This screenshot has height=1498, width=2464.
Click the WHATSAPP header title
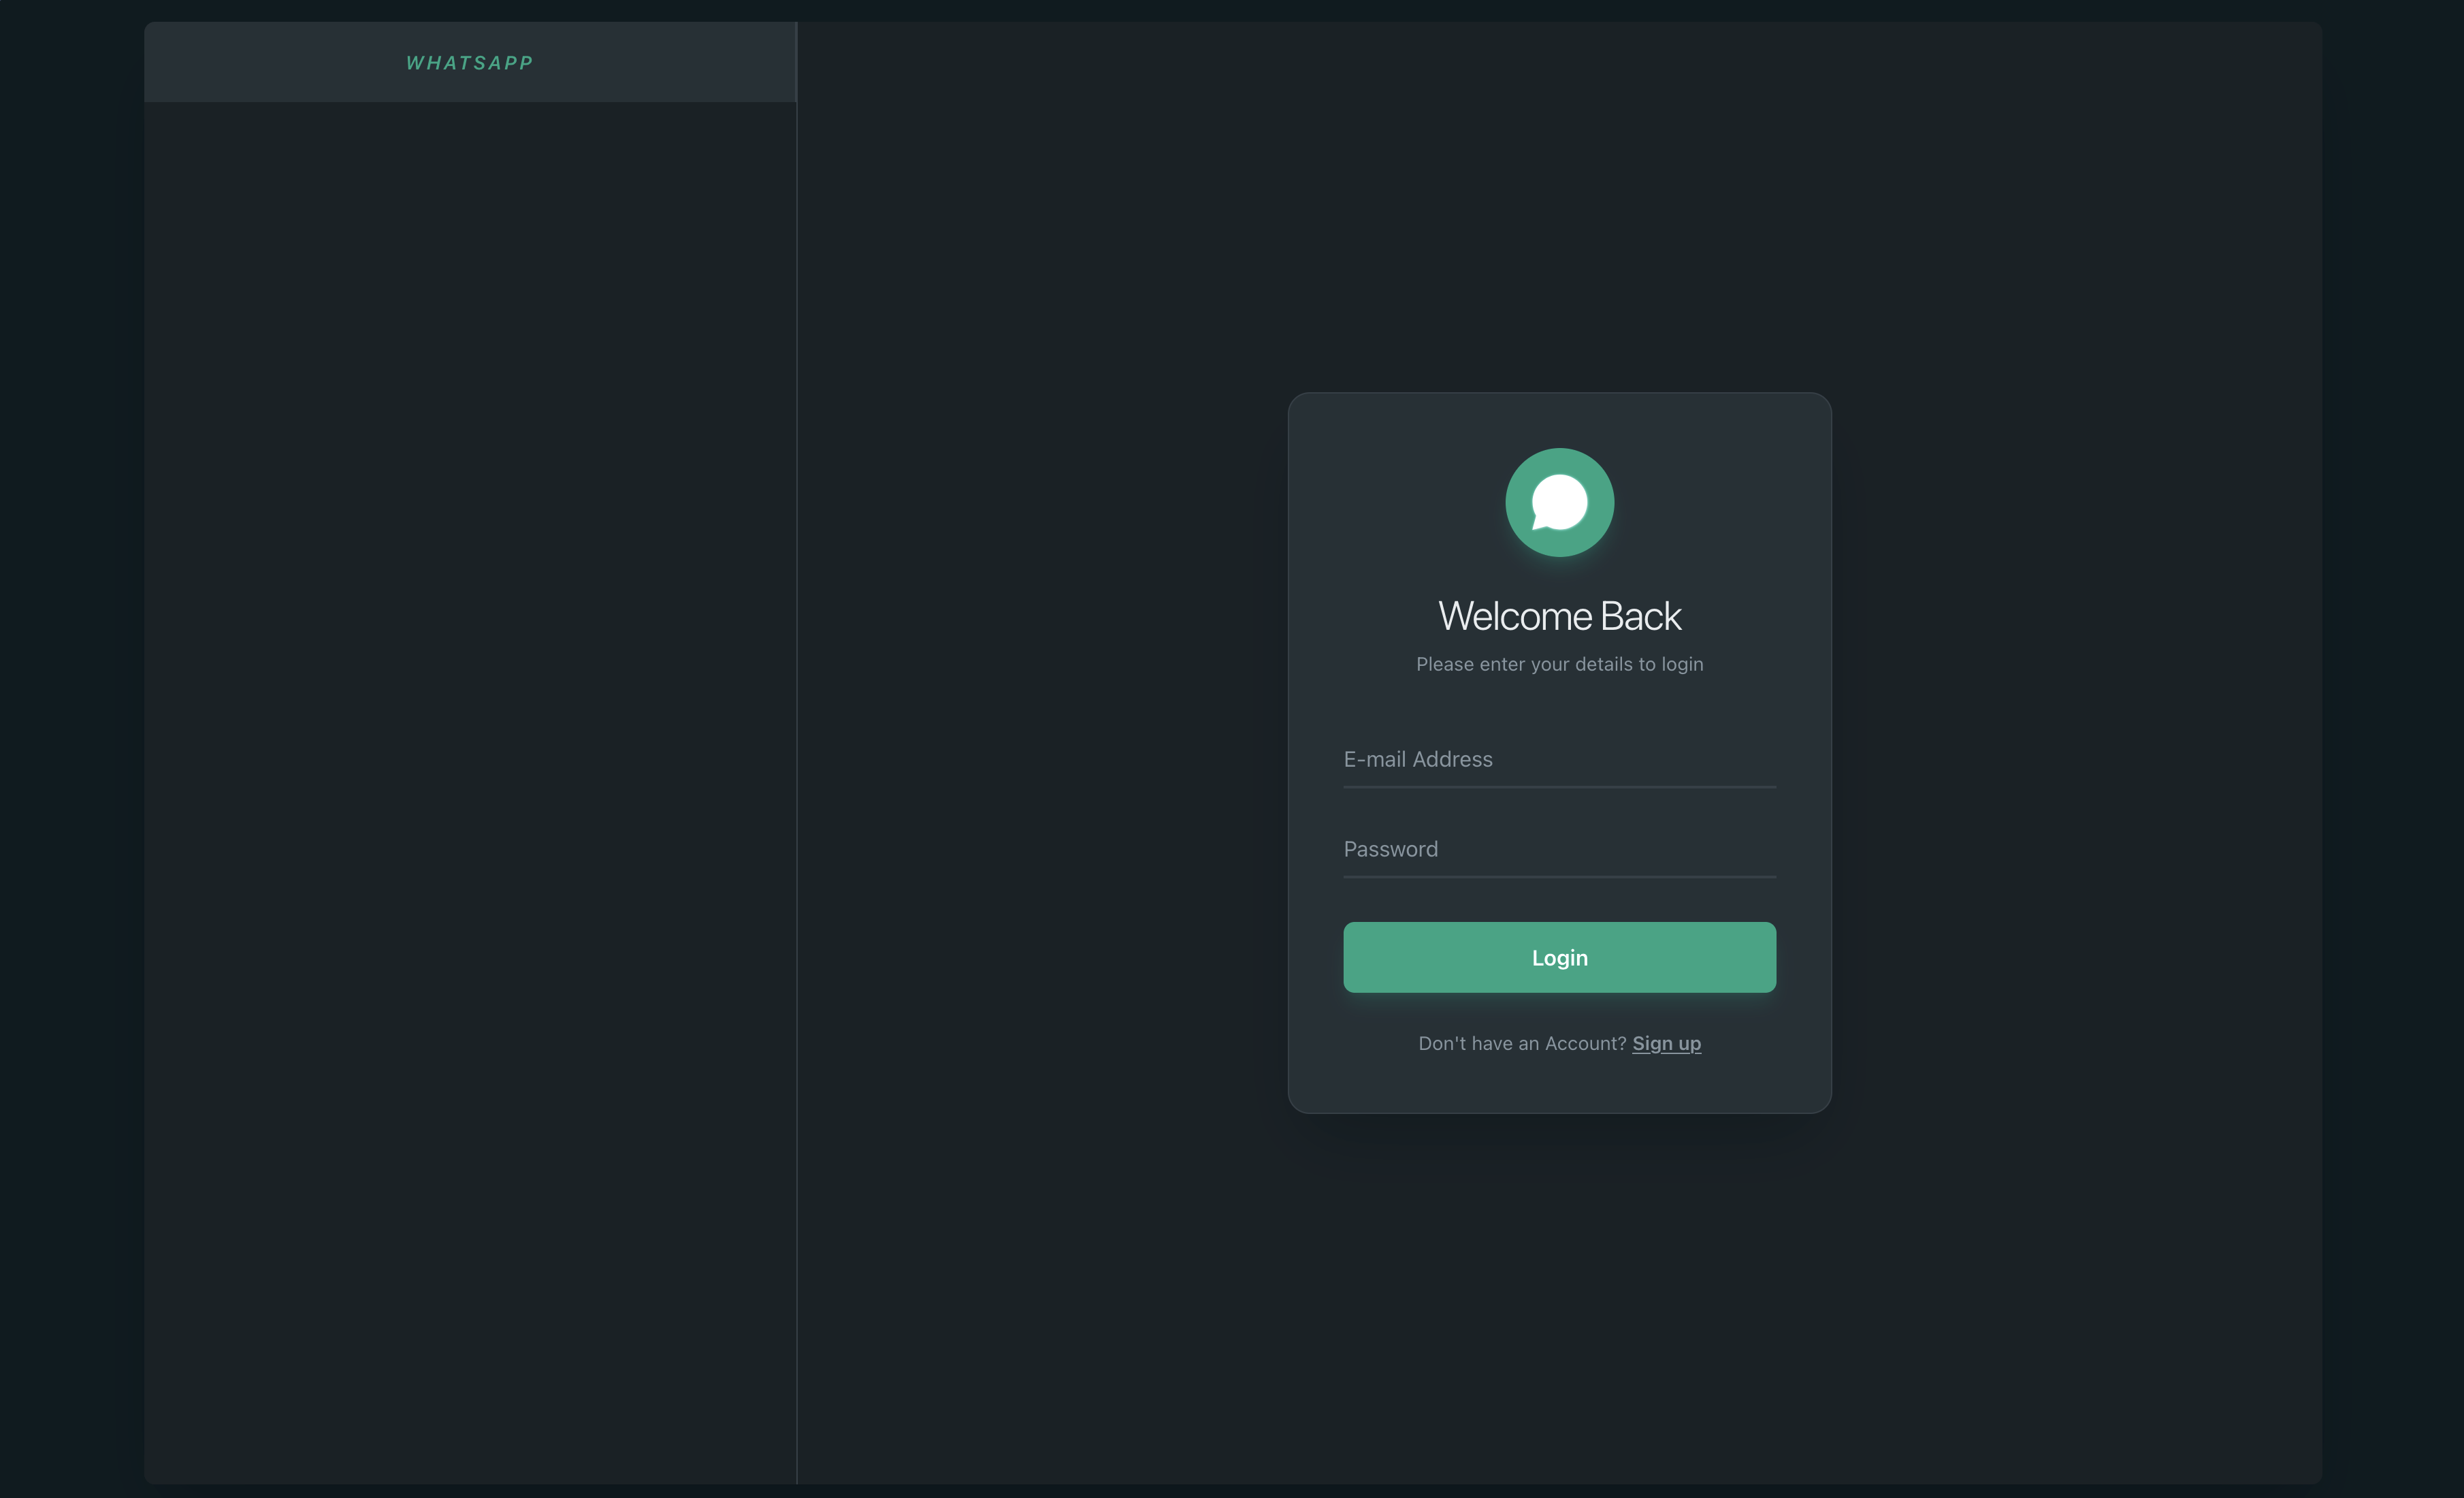tap(469, 63)
